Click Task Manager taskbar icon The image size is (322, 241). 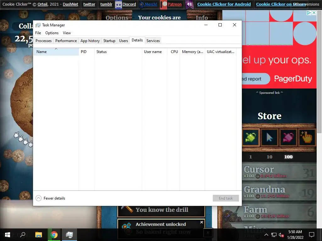[69, 235]
